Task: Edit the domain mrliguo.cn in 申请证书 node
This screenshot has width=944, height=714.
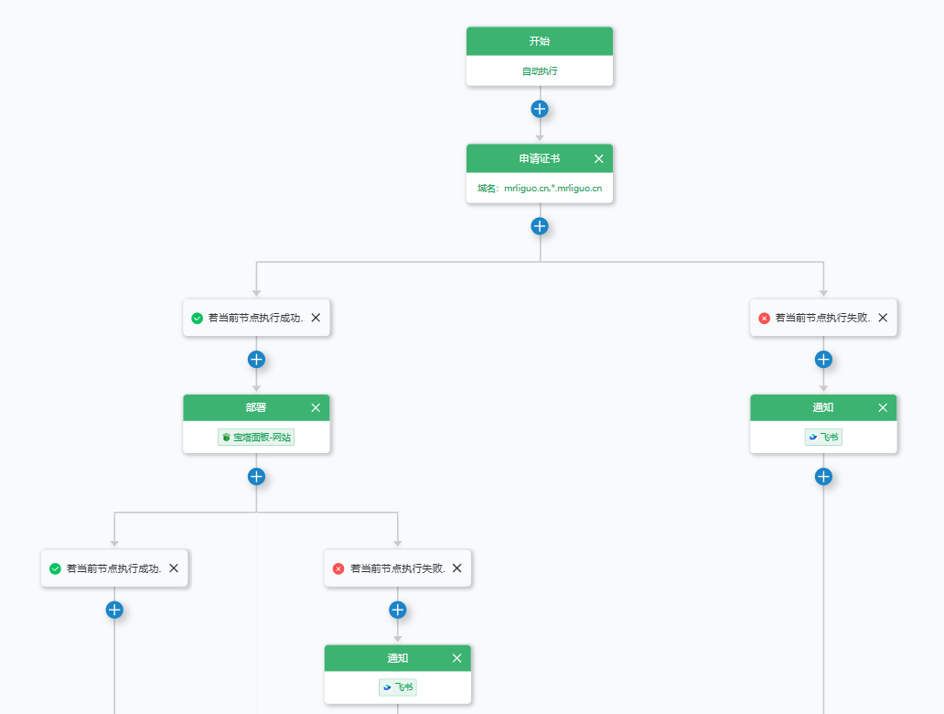Action: point(540,189)
